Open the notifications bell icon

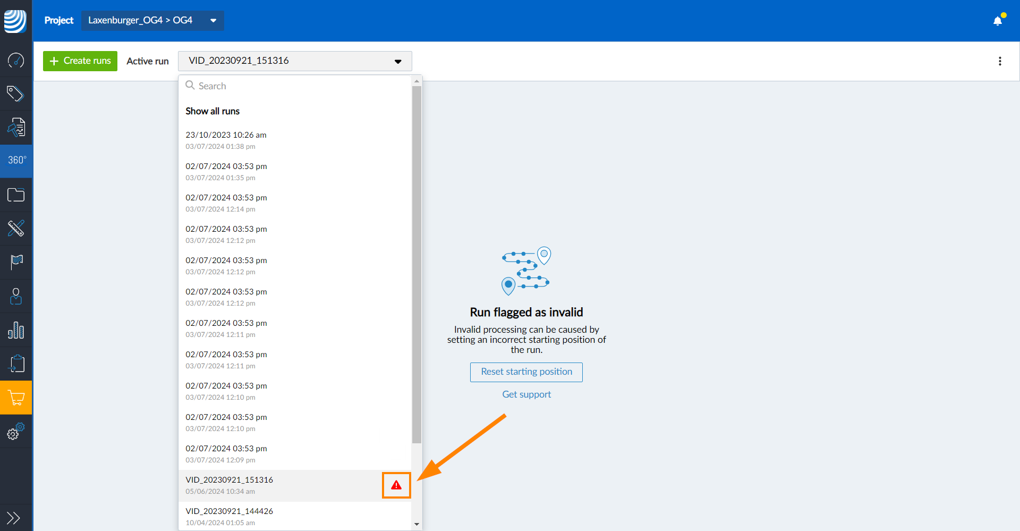(998, 20)
